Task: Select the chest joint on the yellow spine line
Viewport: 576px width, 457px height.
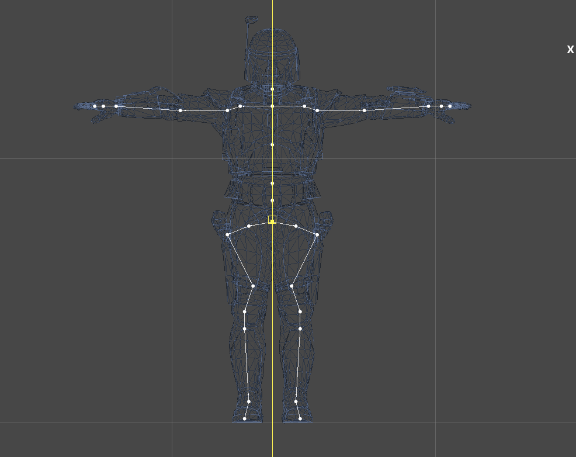Action: (272, 145)
